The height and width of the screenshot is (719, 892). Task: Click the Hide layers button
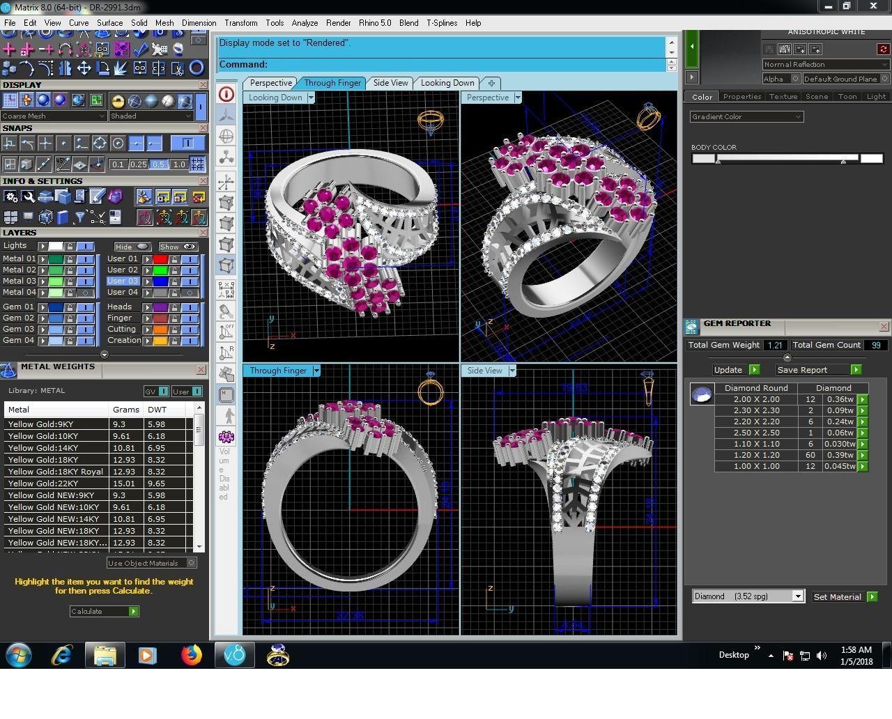pos(132,247)
